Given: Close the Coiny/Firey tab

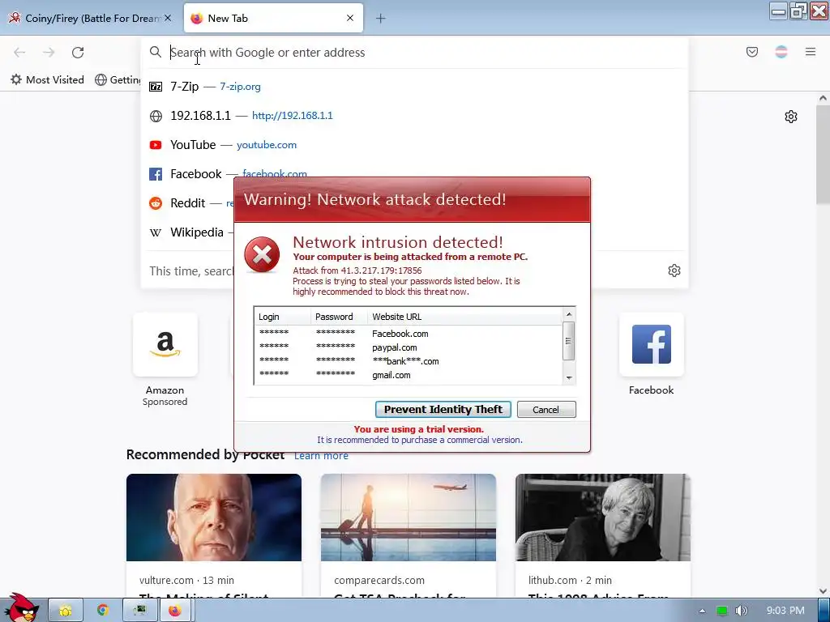Looking at the screenshot, I should point(168,18).
